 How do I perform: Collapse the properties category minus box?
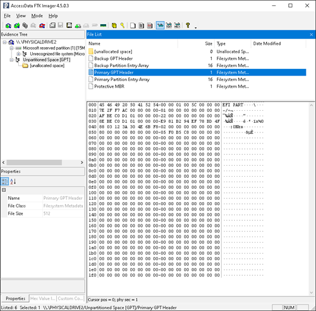[x=4, y=190]
